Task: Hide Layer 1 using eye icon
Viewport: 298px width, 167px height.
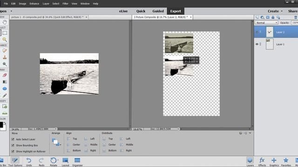Action: coord(257,44)
